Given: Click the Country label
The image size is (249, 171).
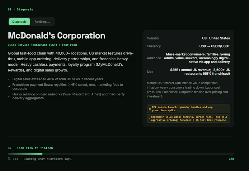Looking at the screenshot, I should 153,38.
